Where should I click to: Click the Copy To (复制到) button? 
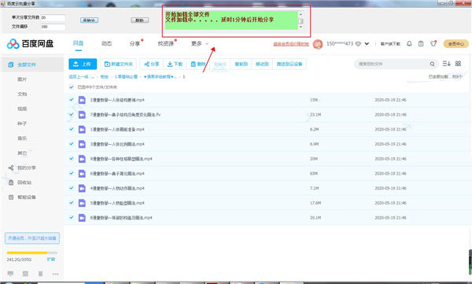pyautogui.click(x=242, y=64)
